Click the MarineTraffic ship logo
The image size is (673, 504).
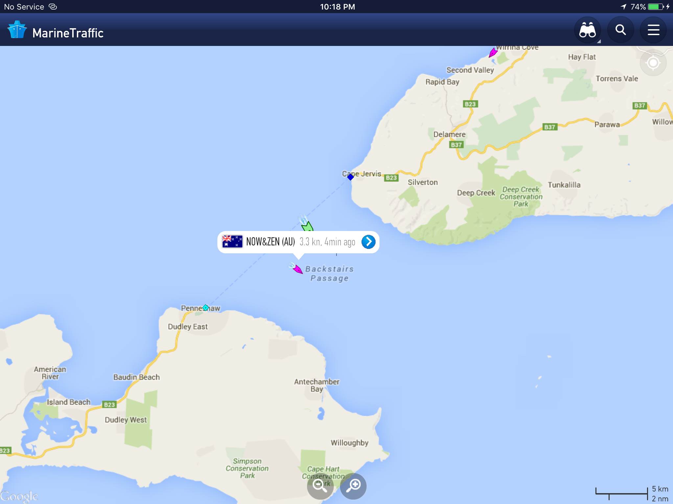(x=17, y=30)
